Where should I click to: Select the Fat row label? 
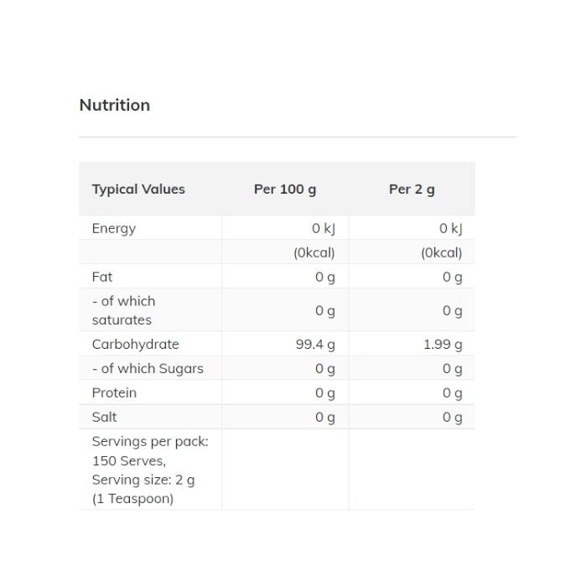click(x=102, y=277)
